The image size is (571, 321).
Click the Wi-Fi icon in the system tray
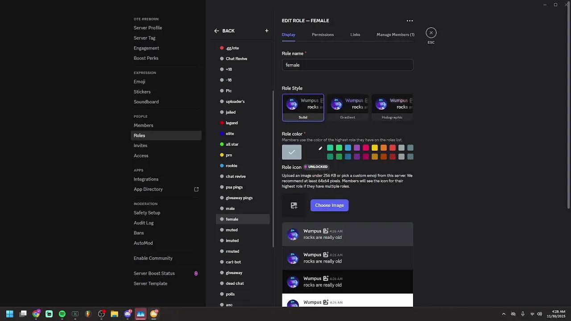coord(532,314)
